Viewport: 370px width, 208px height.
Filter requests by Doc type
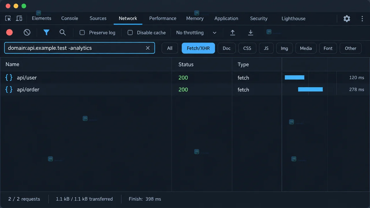pos(227,48)
